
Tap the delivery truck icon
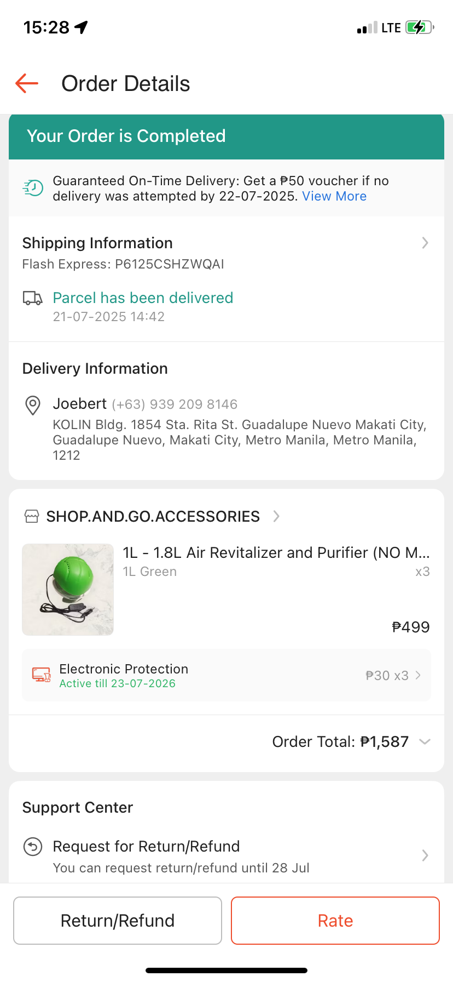(x=33, y=298)
